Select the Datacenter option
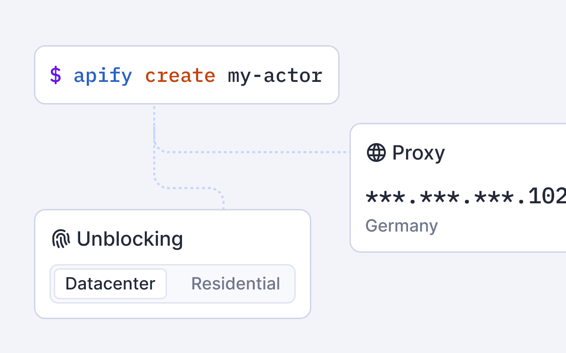Image resolution: width=566 pixels, height=353 pixels. pyautogui.click(x=110, y=284)
